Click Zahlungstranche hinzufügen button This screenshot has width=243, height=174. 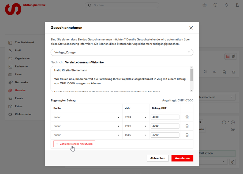click(74, 144)
